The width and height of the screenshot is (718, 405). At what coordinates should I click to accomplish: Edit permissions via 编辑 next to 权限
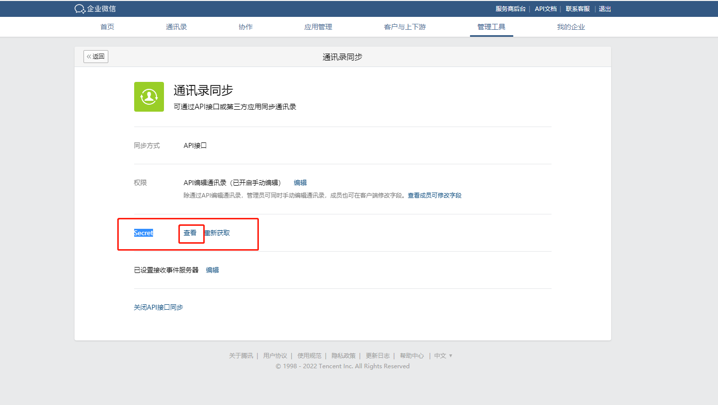(300, 183)
